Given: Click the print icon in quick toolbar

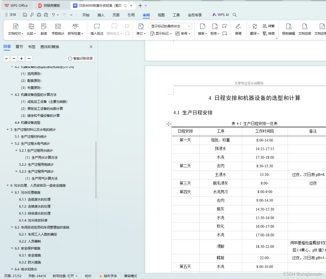Looking at the screenshot, I should coord(39,15).
